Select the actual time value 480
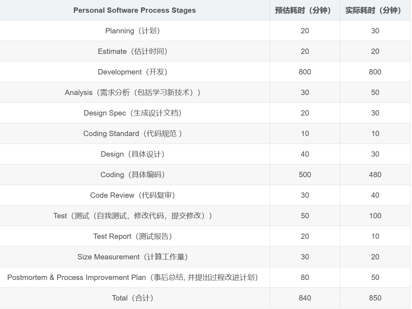Screen dimensions: 412x309 [x=375, y=175]
